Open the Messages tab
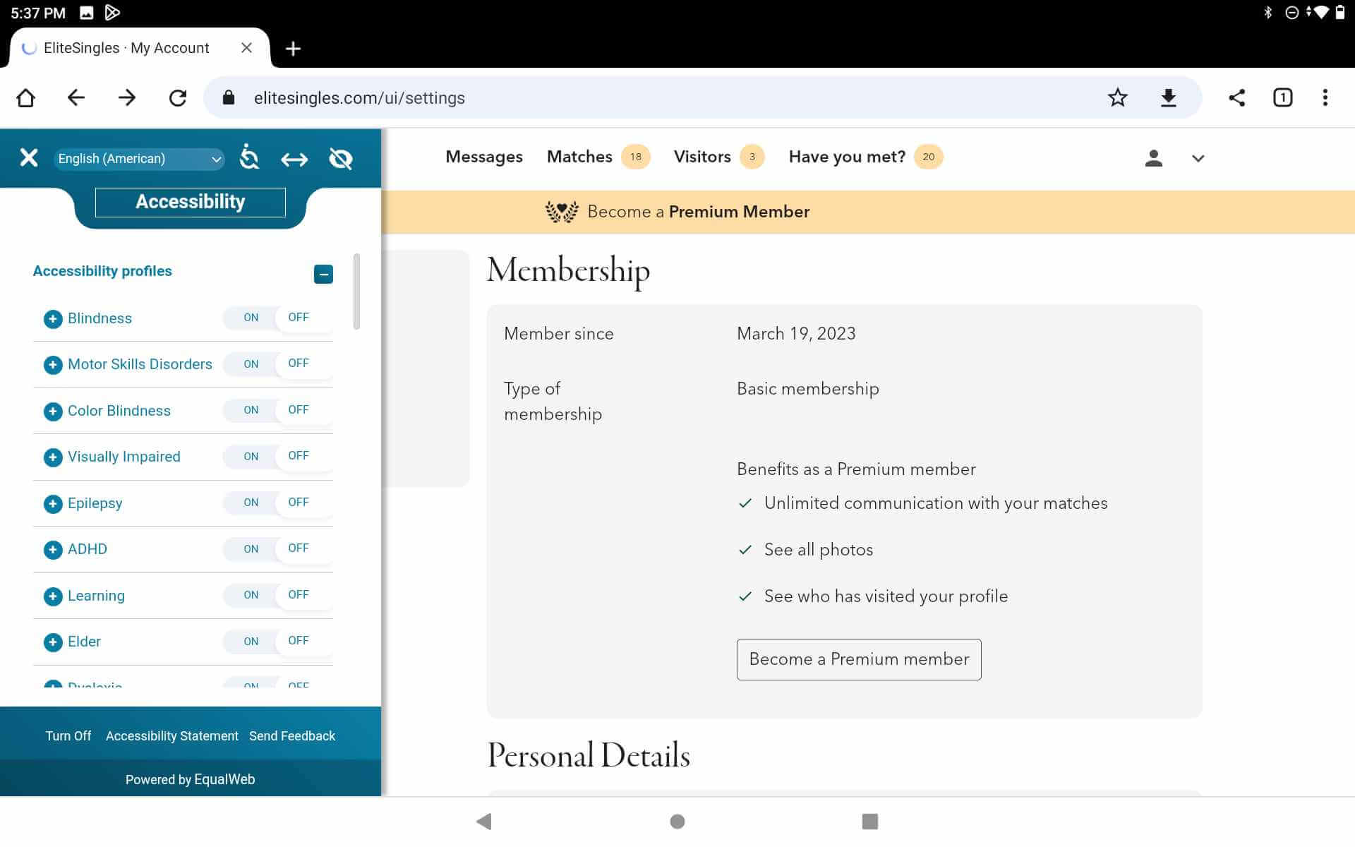Image resolution: width=1355 pixels, height=847 pixels. [x=484, y=157]
